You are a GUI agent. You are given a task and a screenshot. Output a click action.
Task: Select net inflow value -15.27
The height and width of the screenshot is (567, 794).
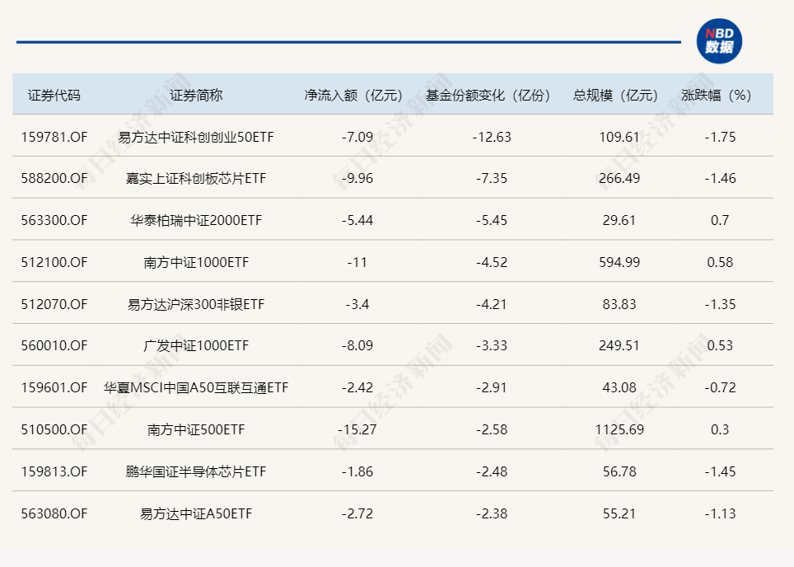coord(356,429)
